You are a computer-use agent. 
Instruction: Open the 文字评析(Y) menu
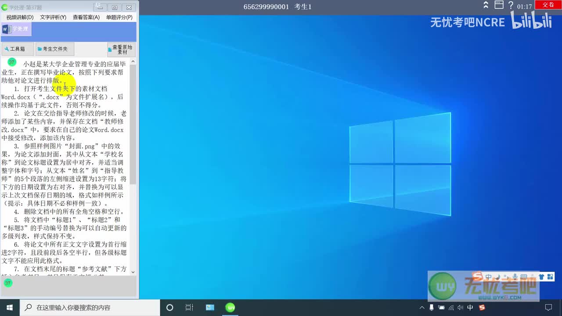[x=53, y=17]
